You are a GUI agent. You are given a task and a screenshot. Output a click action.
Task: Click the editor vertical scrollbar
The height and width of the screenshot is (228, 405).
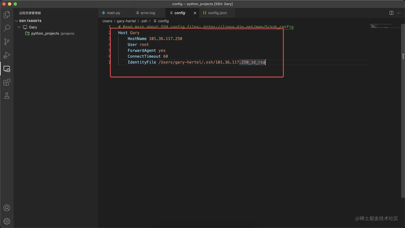tap(403, 111)
